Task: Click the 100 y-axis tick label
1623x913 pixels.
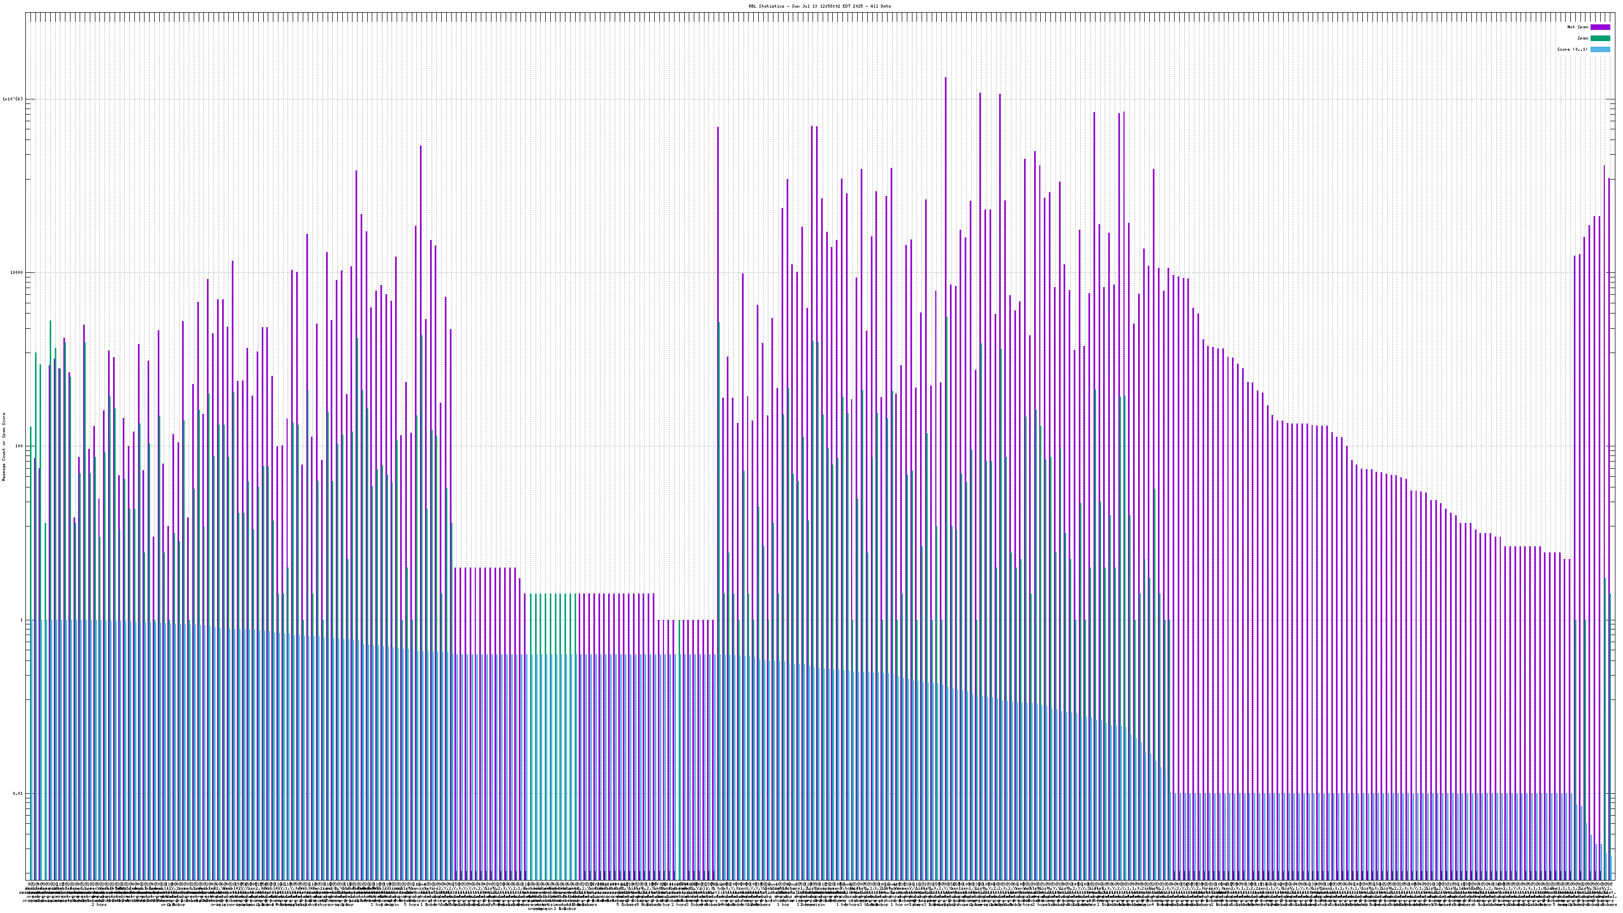Action: click(x=19, y=446)
